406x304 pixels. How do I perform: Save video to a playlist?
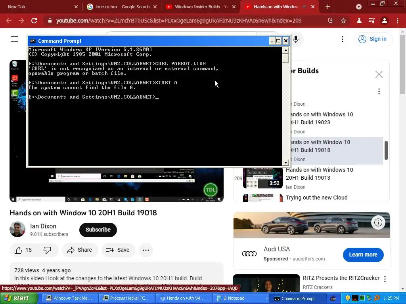point(118,250)
